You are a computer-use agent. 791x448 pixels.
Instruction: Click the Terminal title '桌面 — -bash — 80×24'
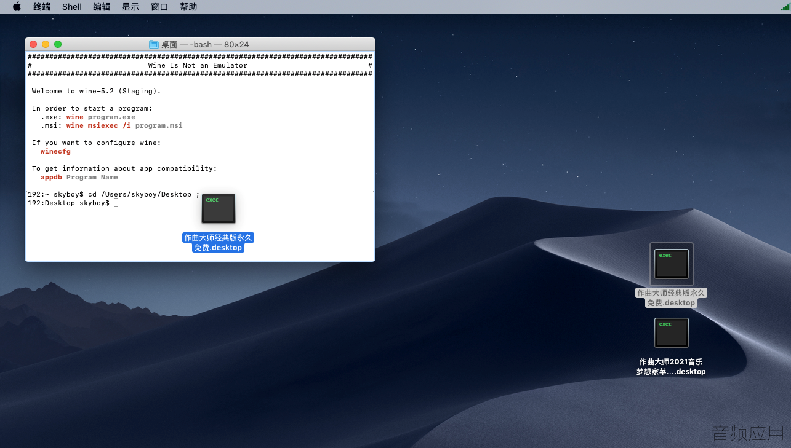pyautogui.click(x=205, y=44)
